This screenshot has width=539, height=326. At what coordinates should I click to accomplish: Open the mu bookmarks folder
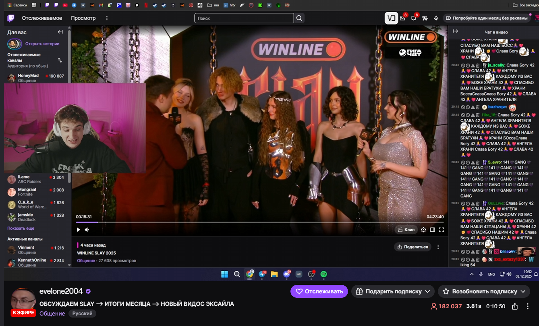(213, 5)
